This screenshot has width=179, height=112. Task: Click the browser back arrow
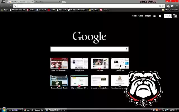click(x=3, y=6)
